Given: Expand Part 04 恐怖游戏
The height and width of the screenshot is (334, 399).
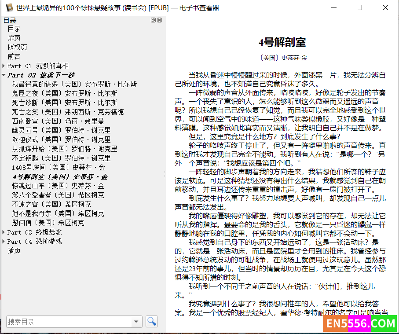Looking at the screenshot, I should (x=4, y=241).
